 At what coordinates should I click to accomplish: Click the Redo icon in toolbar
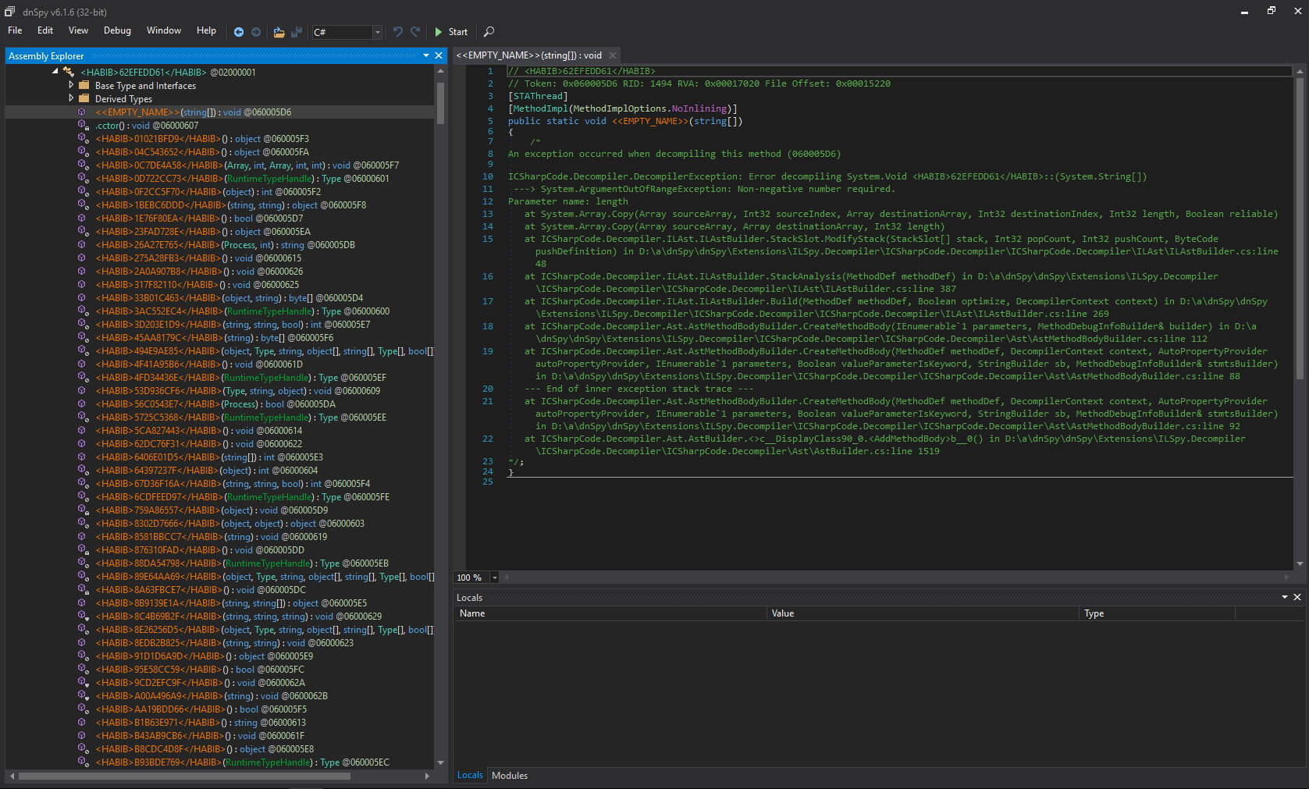(415, 32)
